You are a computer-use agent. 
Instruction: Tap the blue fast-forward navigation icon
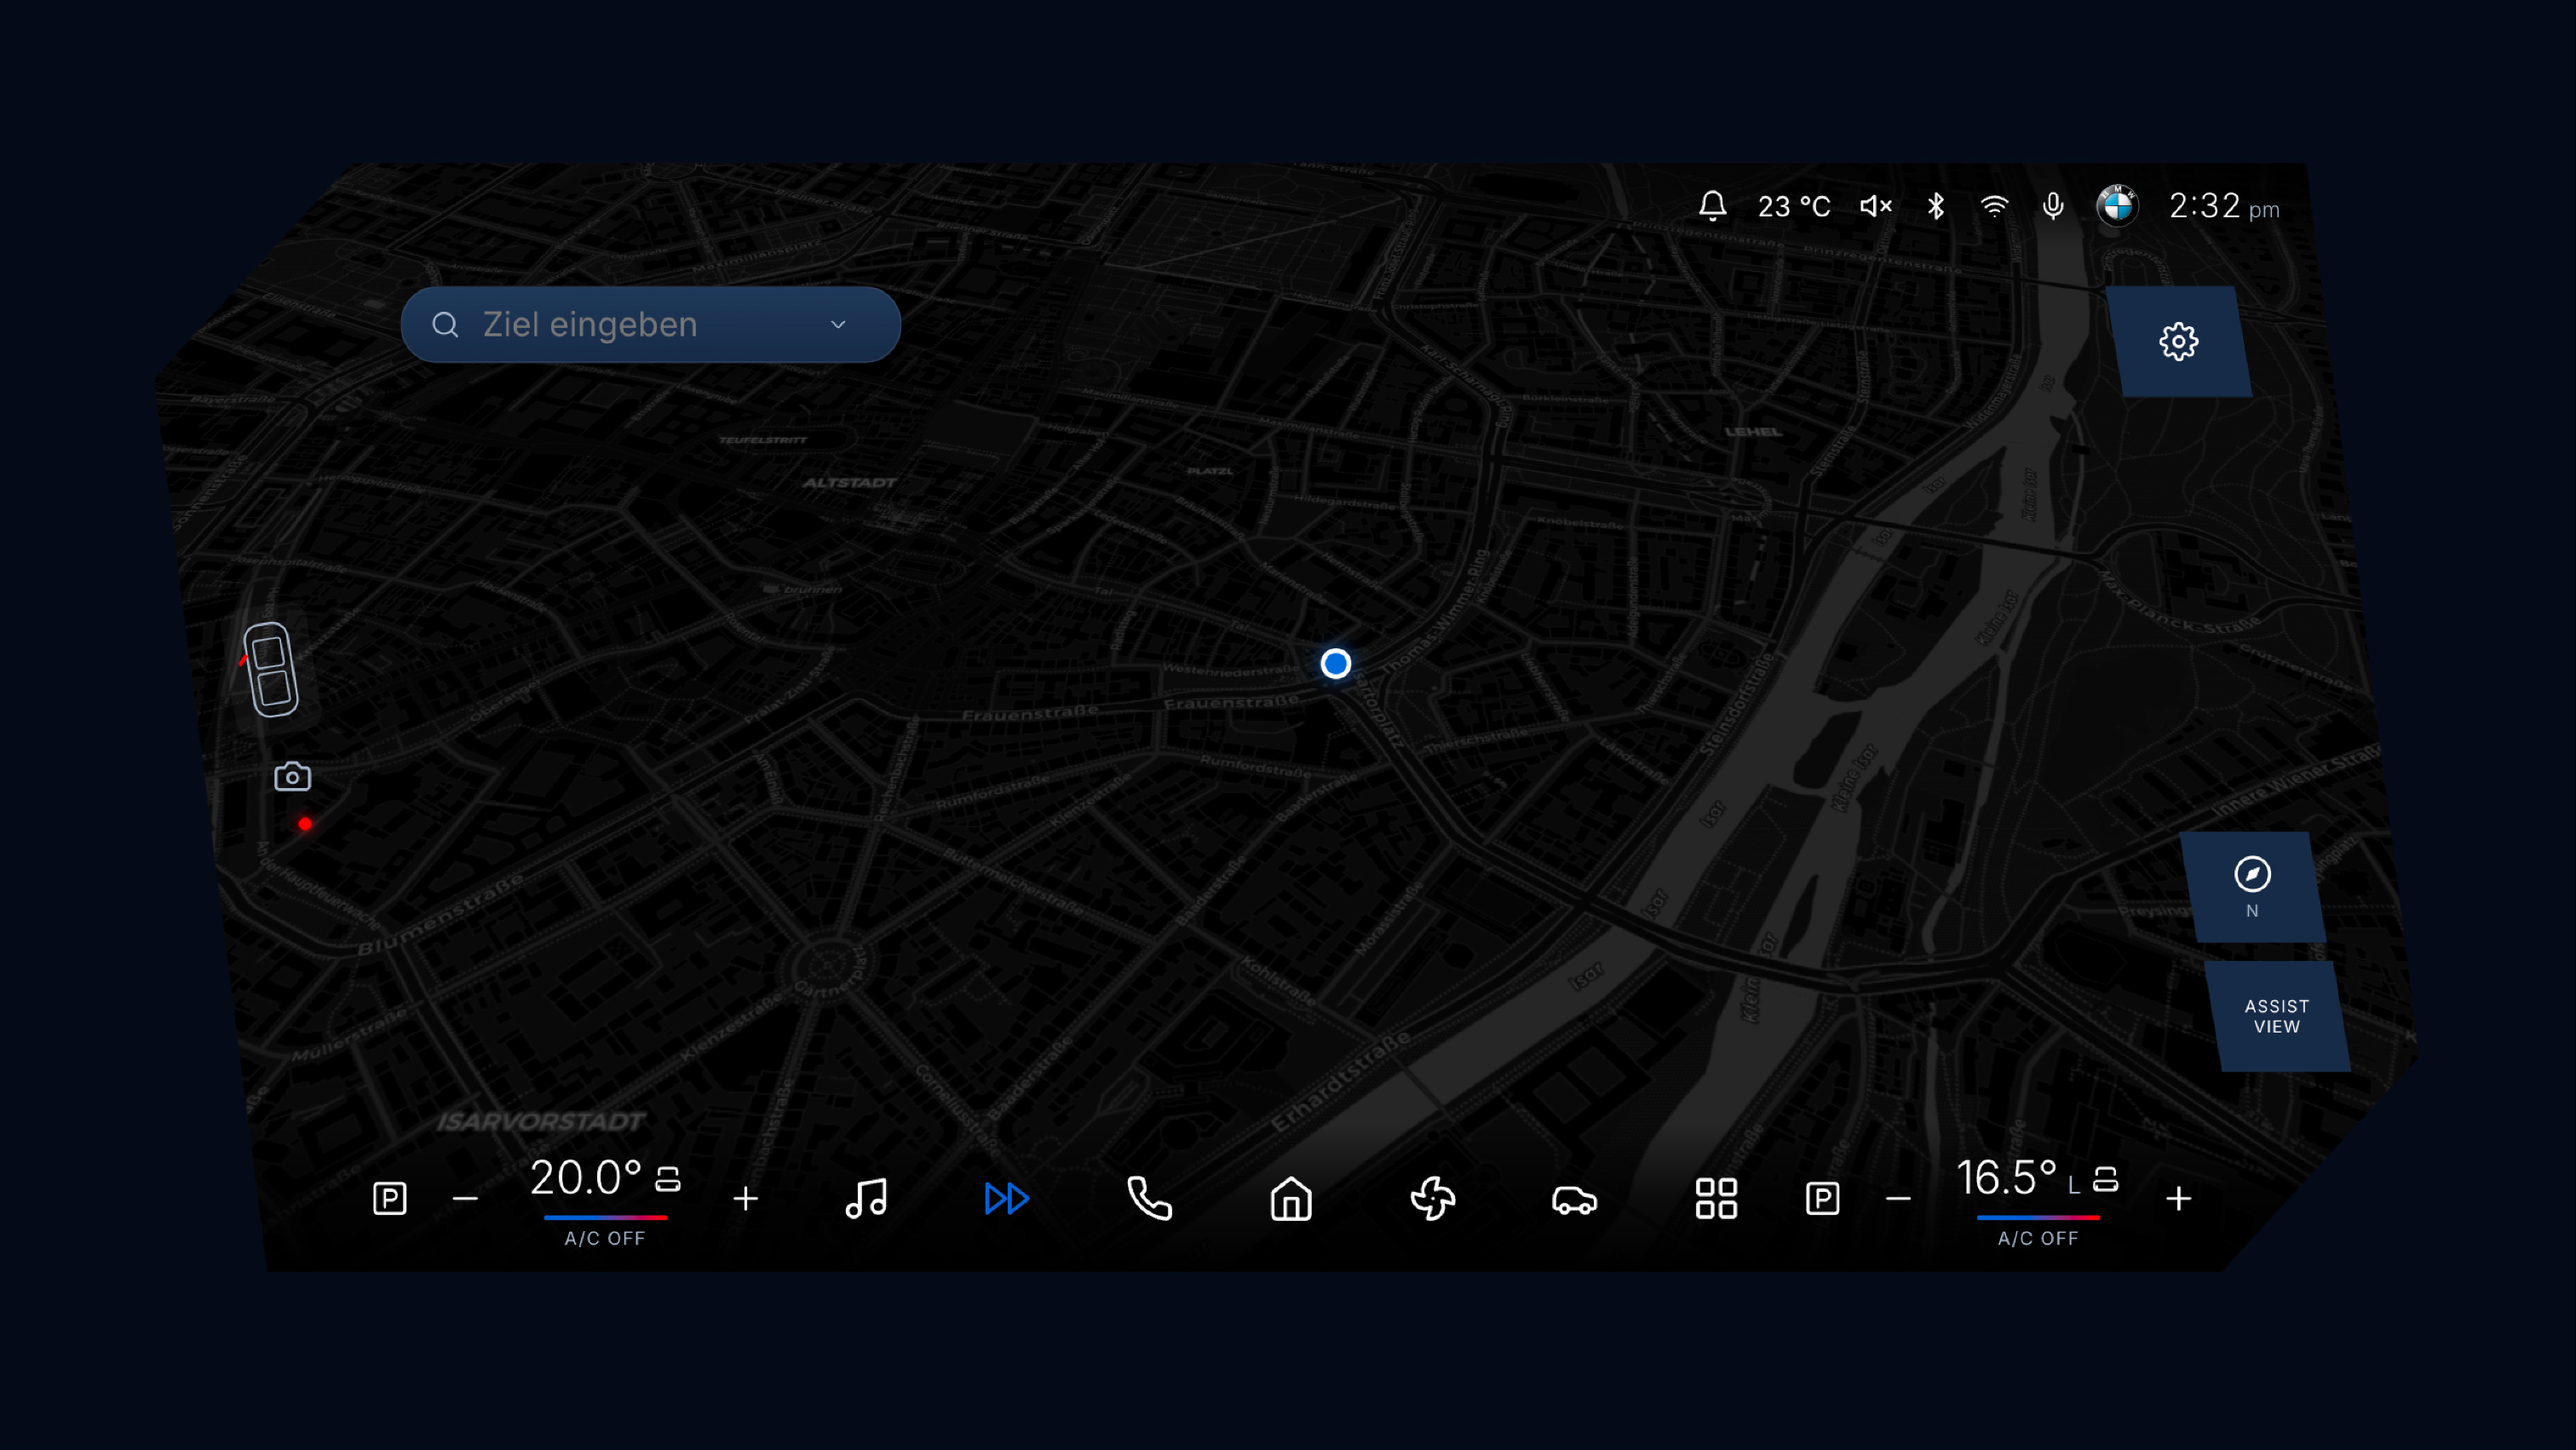click(1007, 1198)
